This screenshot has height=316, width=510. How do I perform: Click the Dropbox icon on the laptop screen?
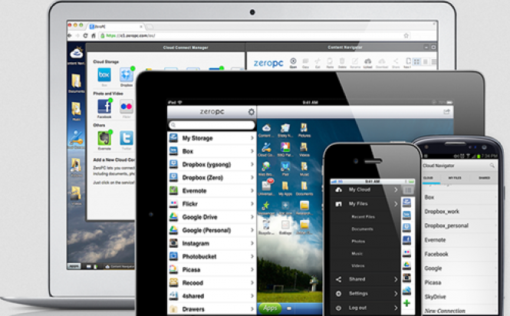[x=127, y=75]
